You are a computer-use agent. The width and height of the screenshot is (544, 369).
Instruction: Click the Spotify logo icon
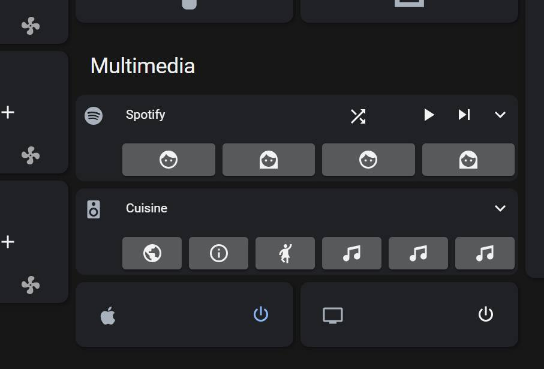pos(94,115)
